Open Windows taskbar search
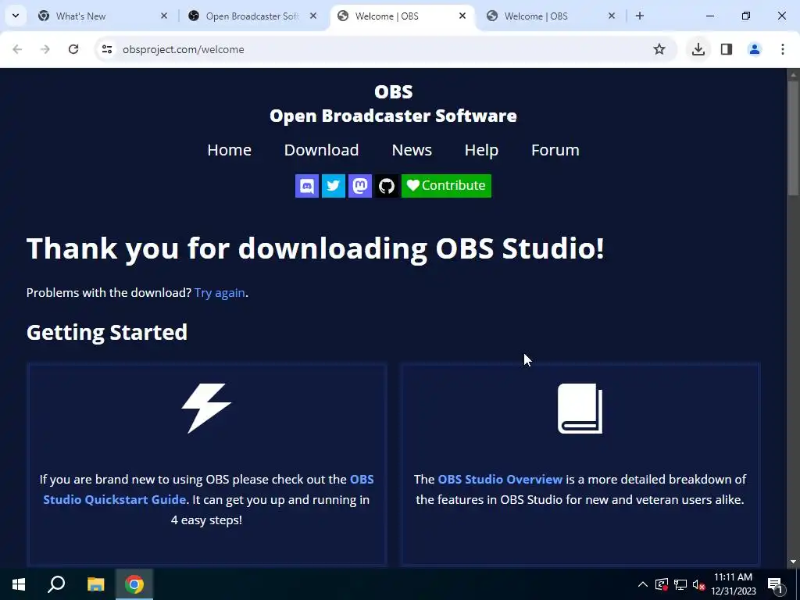The height and width of the screenshot is (600, 800). 56,584
